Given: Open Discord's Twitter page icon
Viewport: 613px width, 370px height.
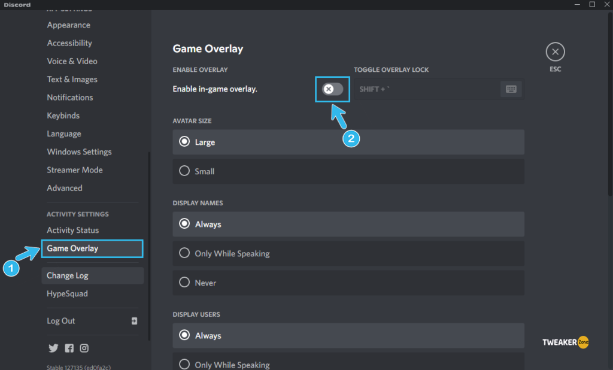Looking at the screenshot, I should pos(53,348).
